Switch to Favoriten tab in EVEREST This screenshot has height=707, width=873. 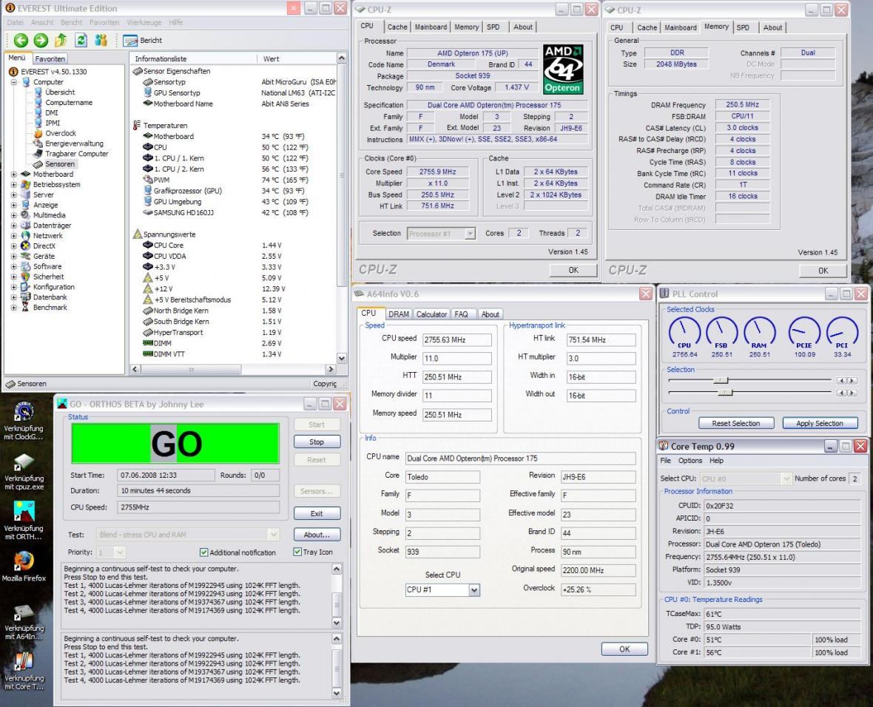coord(50,58)
